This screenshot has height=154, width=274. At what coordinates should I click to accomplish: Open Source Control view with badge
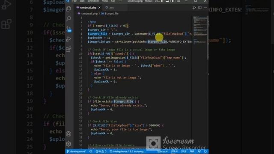click(x=68, y=29)
